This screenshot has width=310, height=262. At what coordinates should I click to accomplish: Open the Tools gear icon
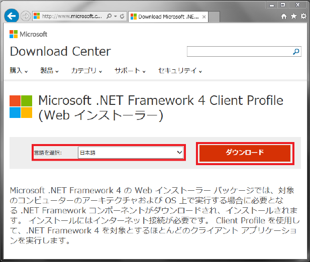[303, 16]
